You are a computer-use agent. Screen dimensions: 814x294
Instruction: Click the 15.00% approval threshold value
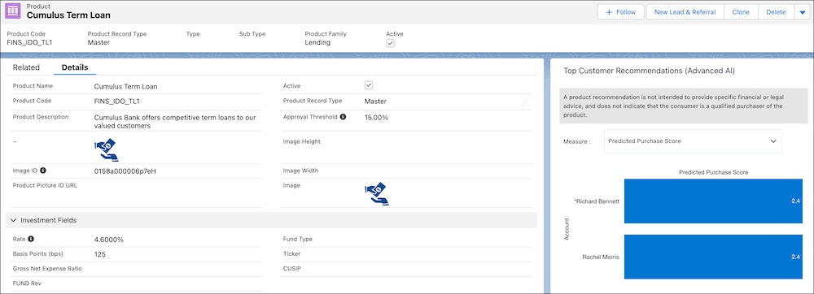376,118
